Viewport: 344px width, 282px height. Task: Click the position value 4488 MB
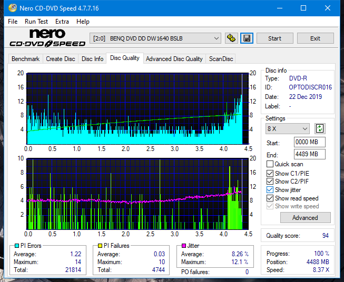[318, 262]
